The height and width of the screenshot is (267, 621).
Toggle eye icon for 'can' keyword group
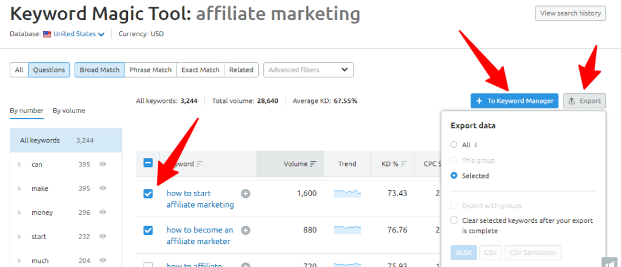pos(103,165)
